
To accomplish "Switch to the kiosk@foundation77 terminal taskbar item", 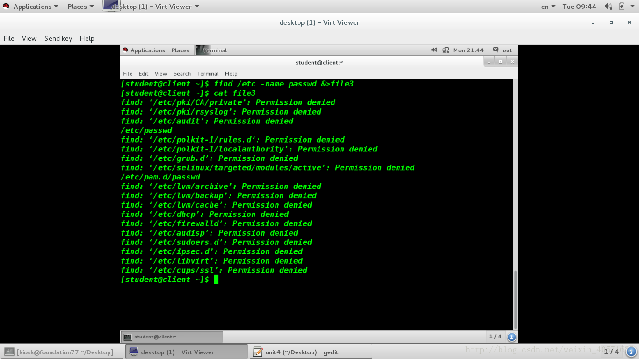I will (x=62, y=352).
